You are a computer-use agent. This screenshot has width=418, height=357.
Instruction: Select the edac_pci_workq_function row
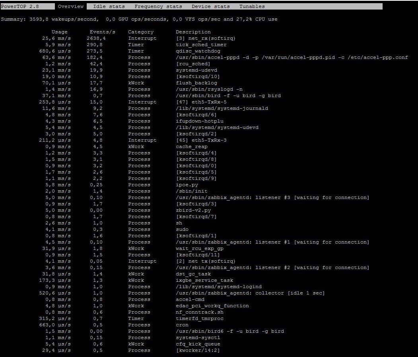147,306
